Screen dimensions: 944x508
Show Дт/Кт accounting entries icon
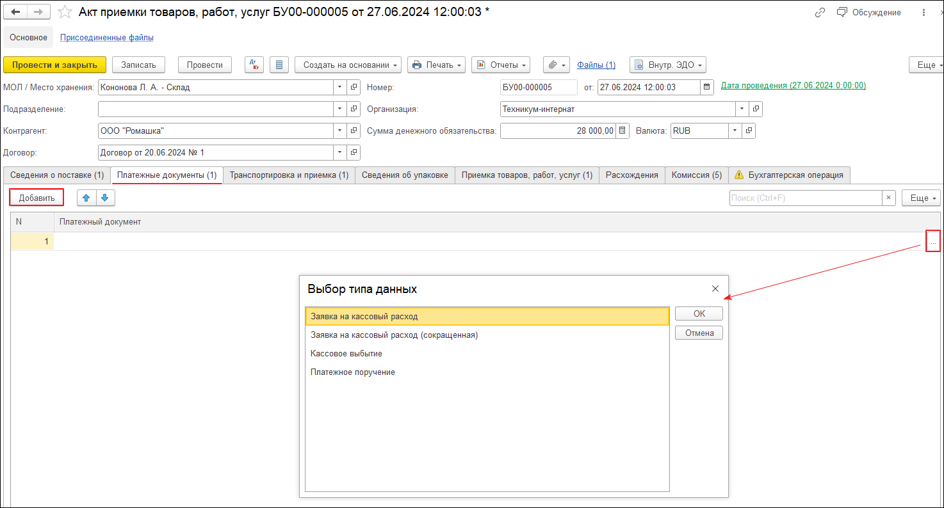point(254,65)
